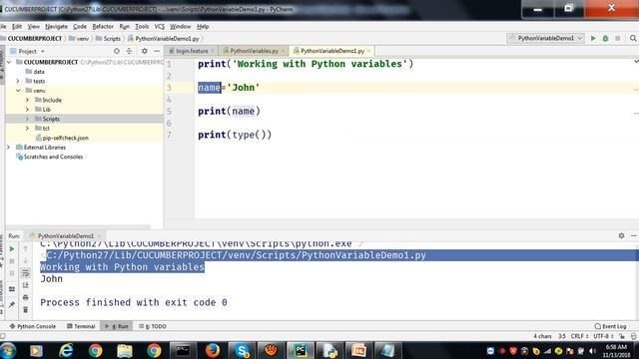Hide the Run tool window
This screenshot has height=359, width=639.
click(x=633, y=235)
